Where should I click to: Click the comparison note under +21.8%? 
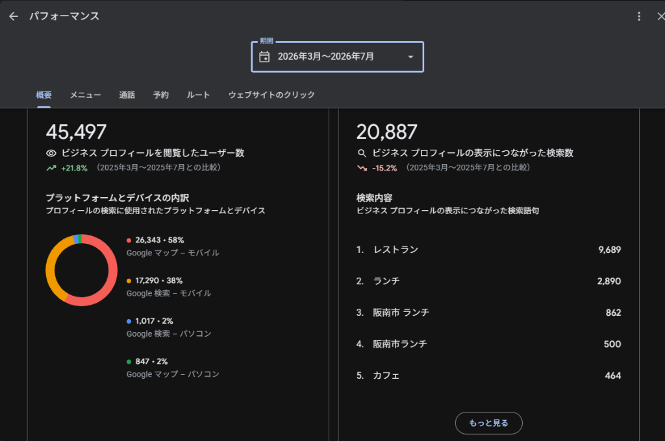(x=158, y=168)
